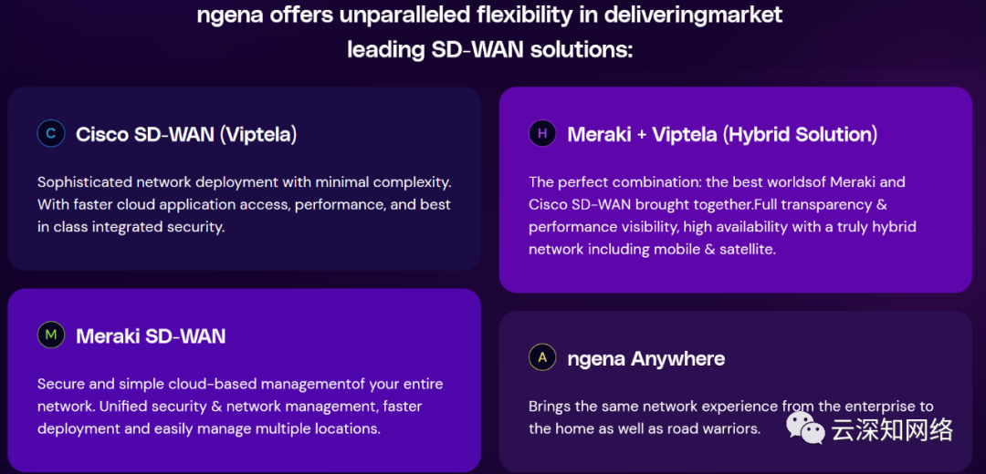Click the purple H icon for Hybrid Solution
This screenshot has height=474, width=986.
click(x=542, y=134)
